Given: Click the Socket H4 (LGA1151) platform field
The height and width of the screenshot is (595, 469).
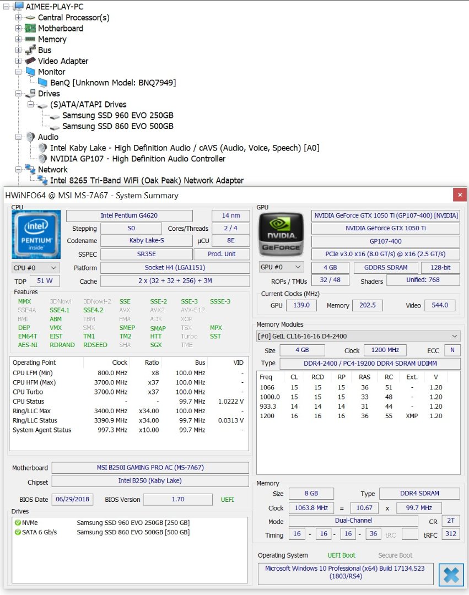Looking at the screenshot, I should pos(175,268).
